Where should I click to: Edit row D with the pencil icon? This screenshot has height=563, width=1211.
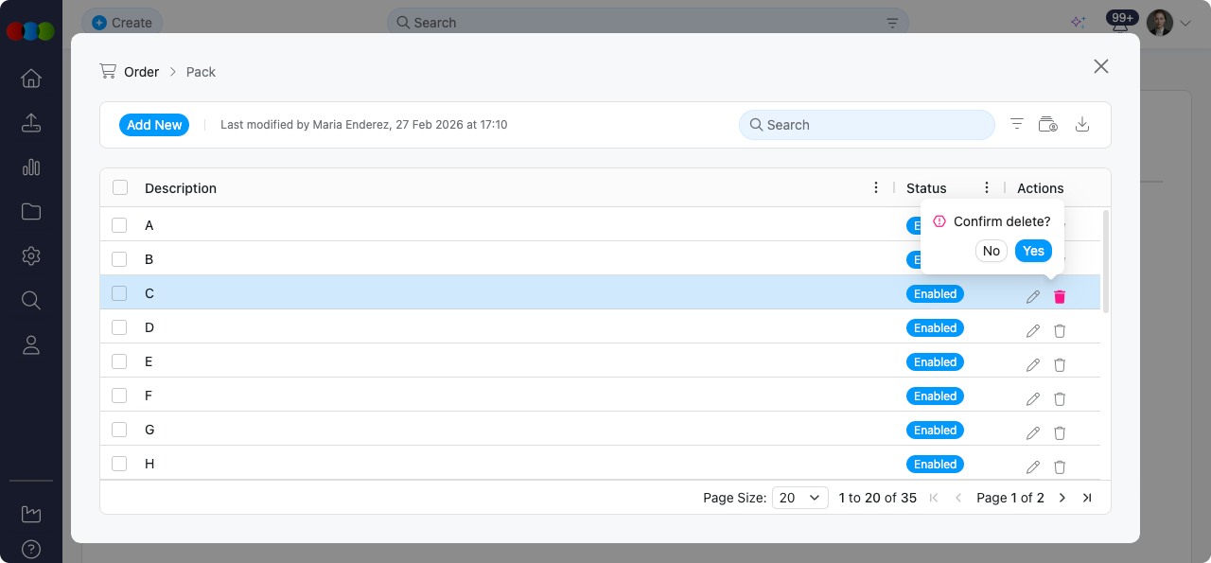click(x=1033, y=331)
